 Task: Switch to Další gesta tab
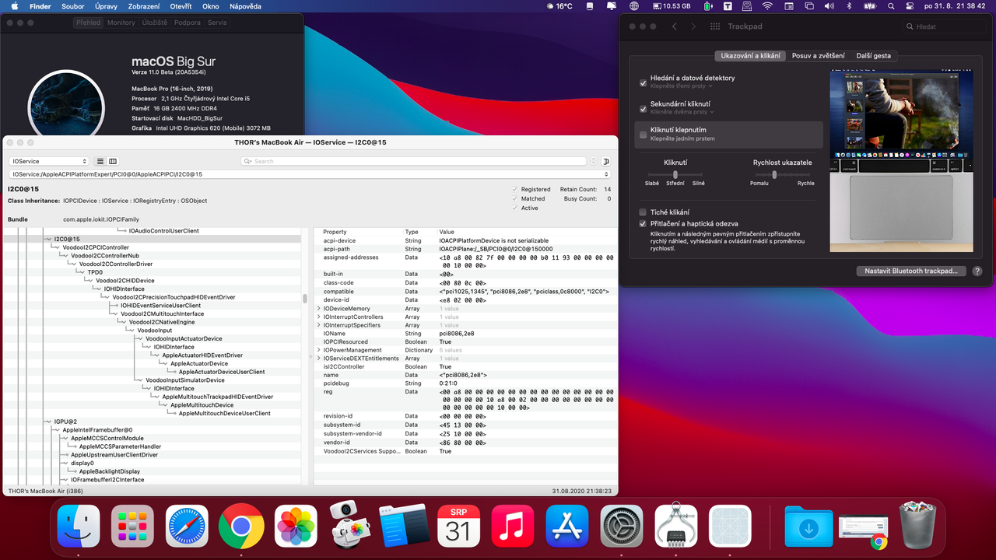click(x=874, y=56)
